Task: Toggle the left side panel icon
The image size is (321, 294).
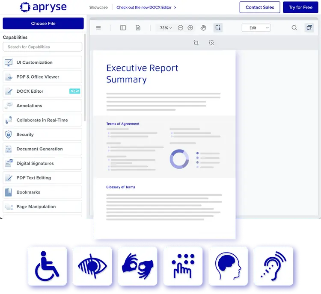Action: (123, 28)
